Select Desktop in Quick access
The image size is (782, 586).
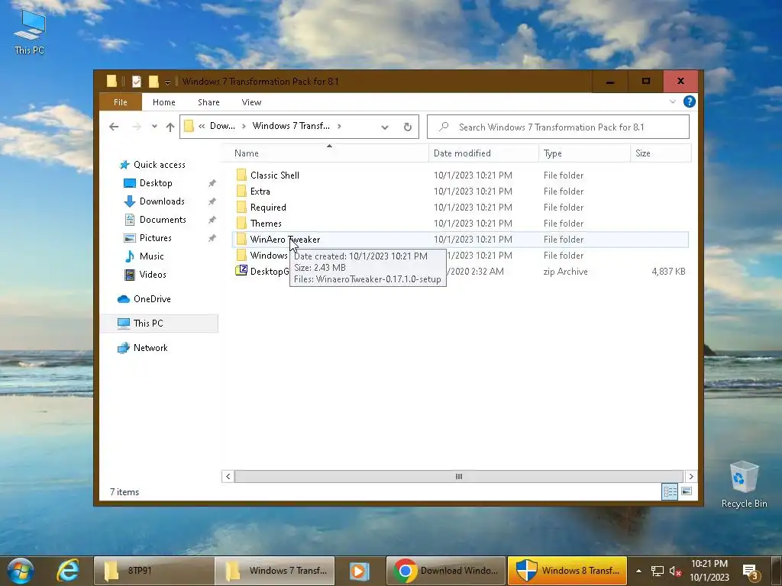147,183
